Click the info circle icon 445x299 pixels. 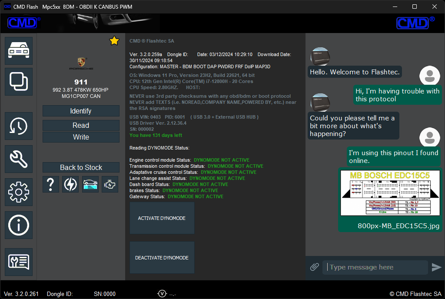pos(19,225)
